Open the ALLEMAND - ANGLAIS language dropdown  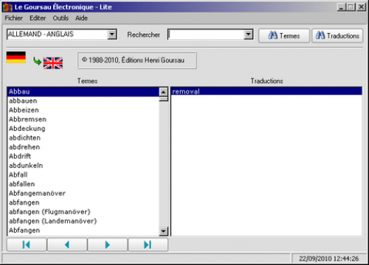pyautogui.click(x=112, y=35)
